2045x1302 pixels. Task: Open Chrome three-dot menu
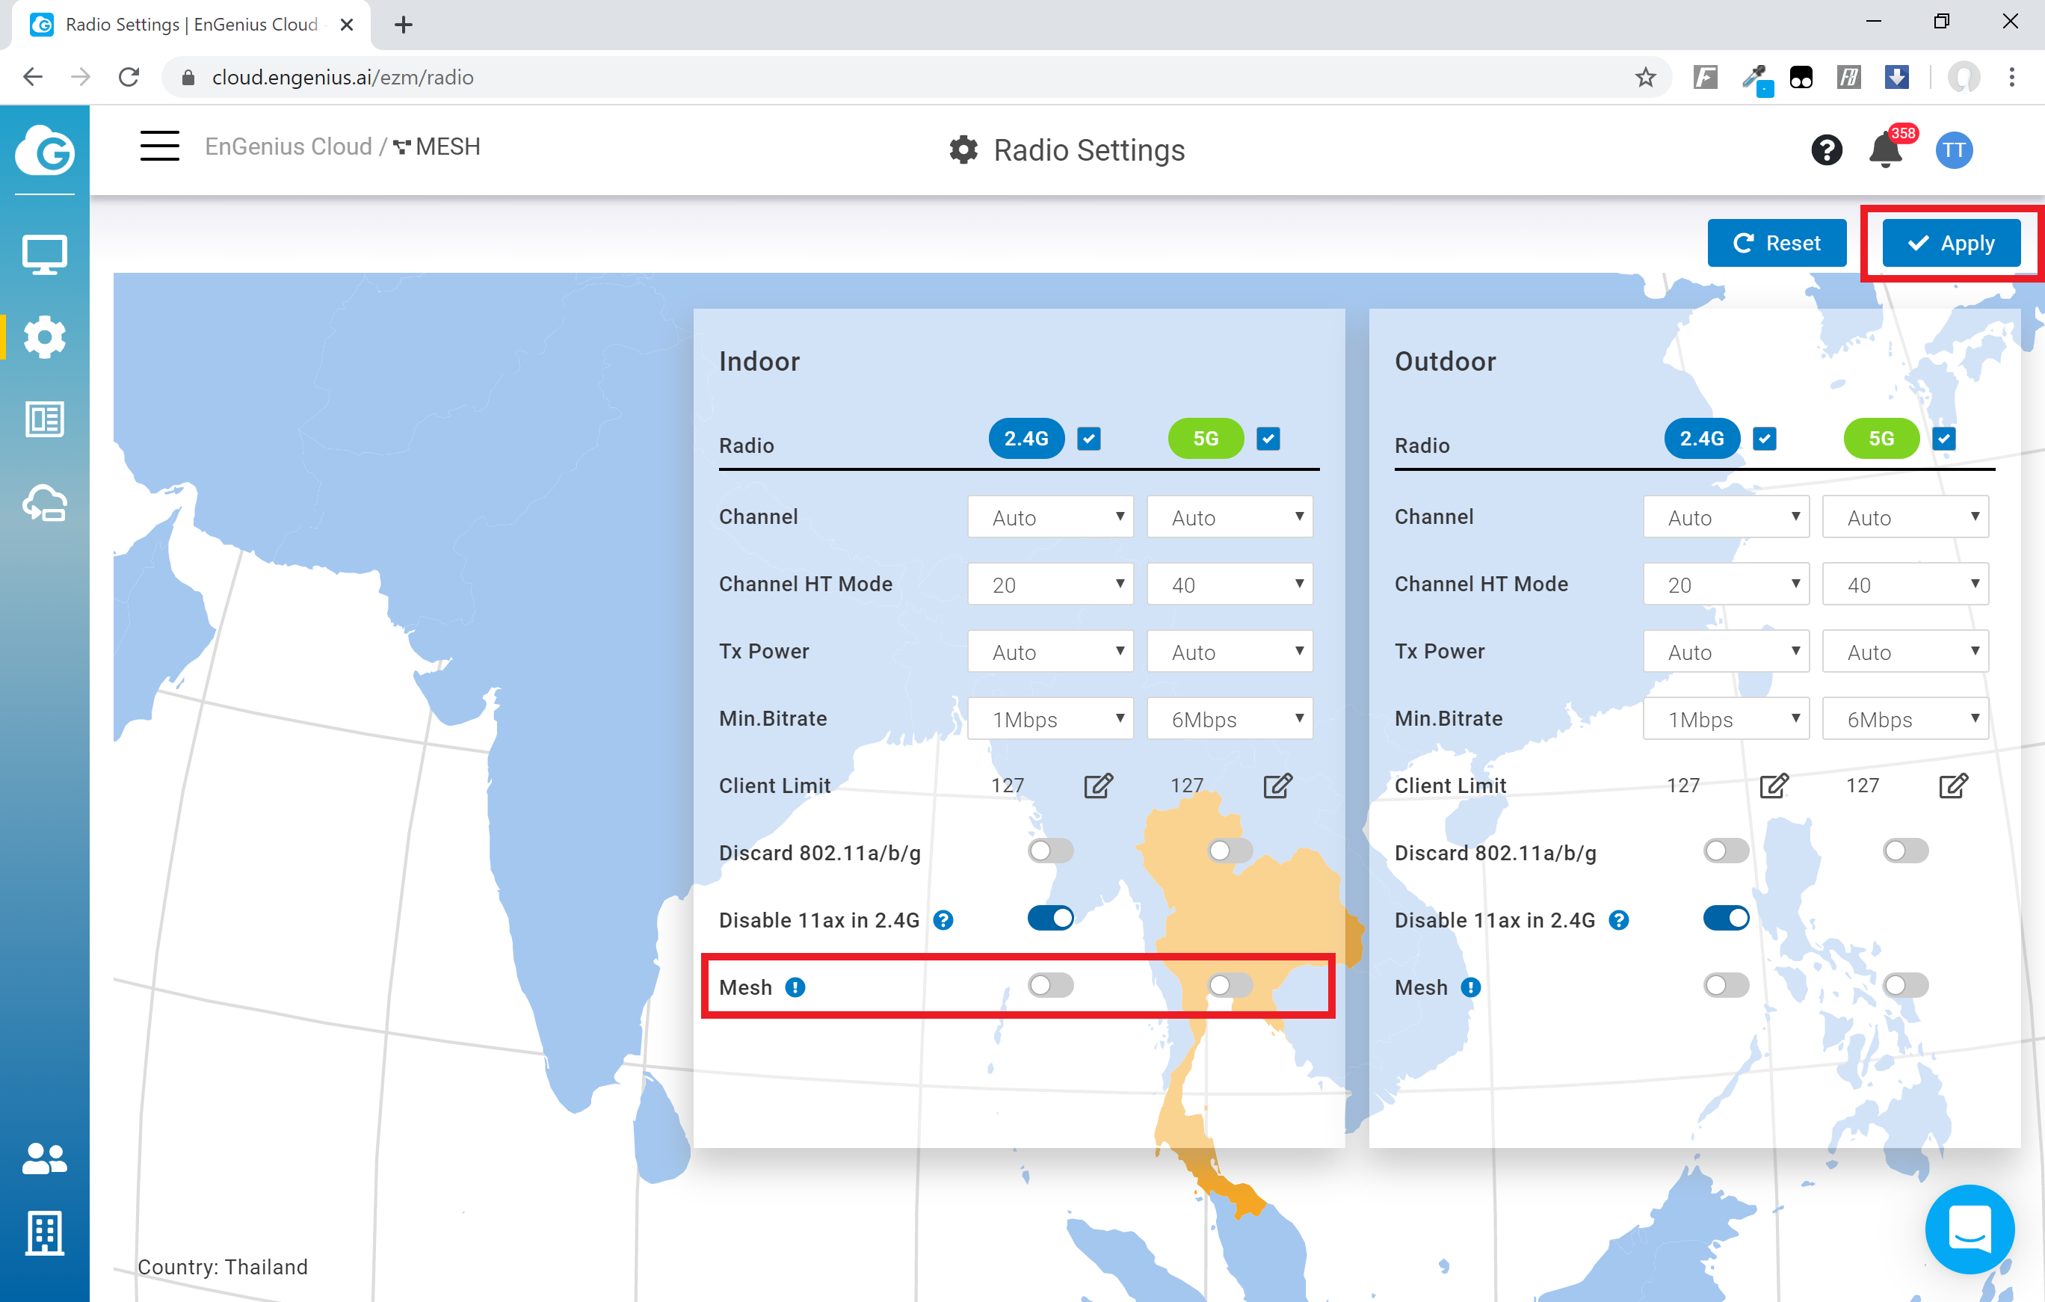pyautogui.click(x=2011, y=77)
